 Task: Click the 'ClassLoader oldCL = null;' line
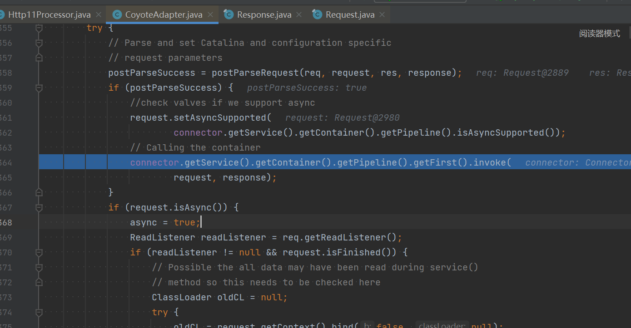pyautogui.click(x=220, y=298)
